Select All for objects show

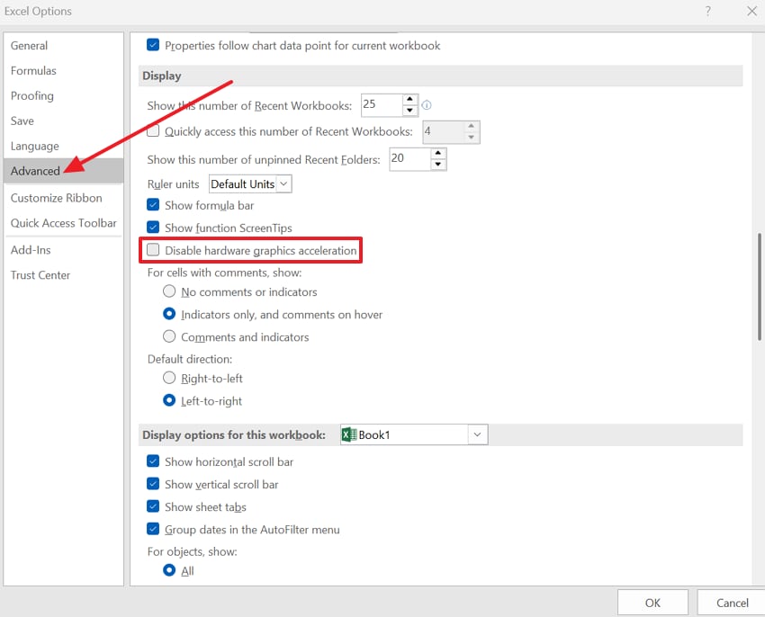click(x=169, y=569)
